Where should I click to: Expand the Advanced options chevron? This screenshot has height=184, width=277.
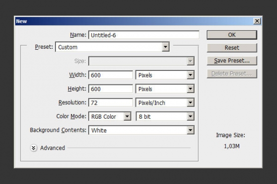[34, 148]
